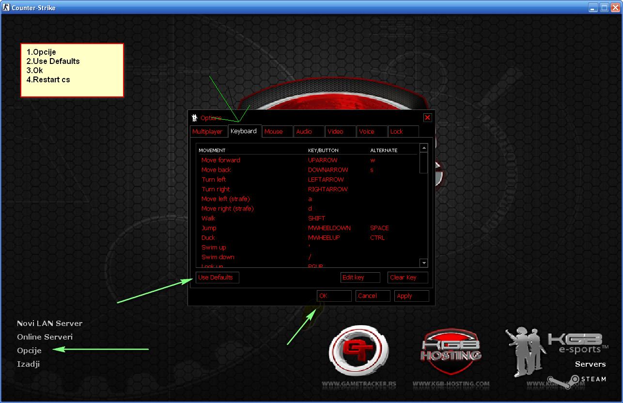Select the Keyboard tab

pyautogui.click(x=245, y=131)
